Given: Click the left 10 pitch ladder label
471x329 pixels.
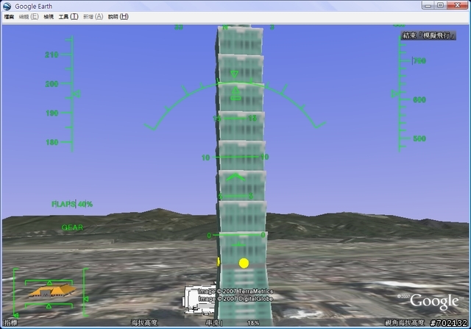Looking at the screenshot, I should [205, 158].
